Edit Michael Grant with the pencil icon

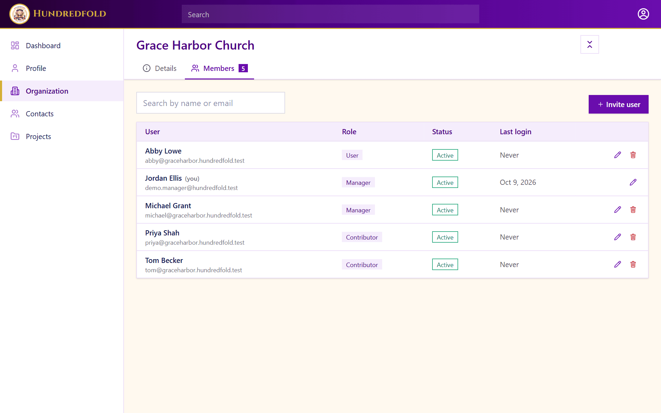617,210
